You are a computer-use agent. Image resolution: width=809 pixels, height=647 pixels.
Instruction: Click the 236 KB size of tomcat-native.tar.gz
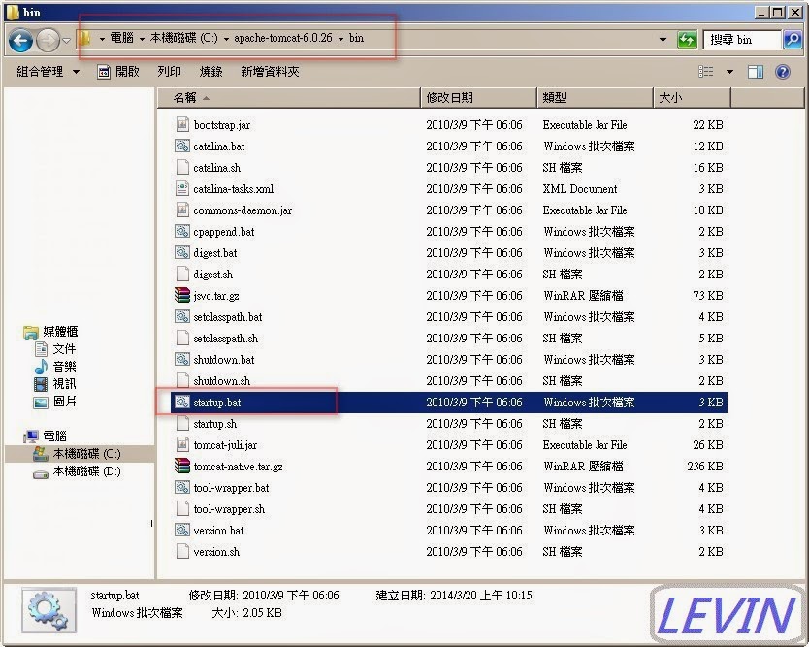coord(705,467)
